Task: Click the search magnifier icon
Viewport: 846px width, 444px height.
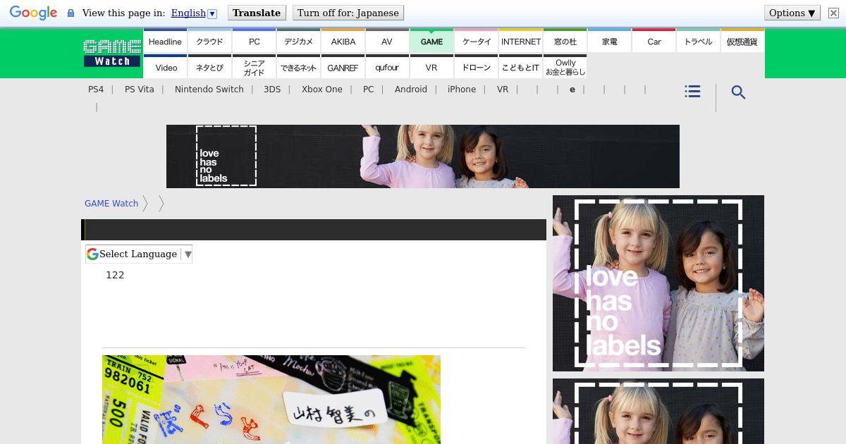Action: [738, 92]
